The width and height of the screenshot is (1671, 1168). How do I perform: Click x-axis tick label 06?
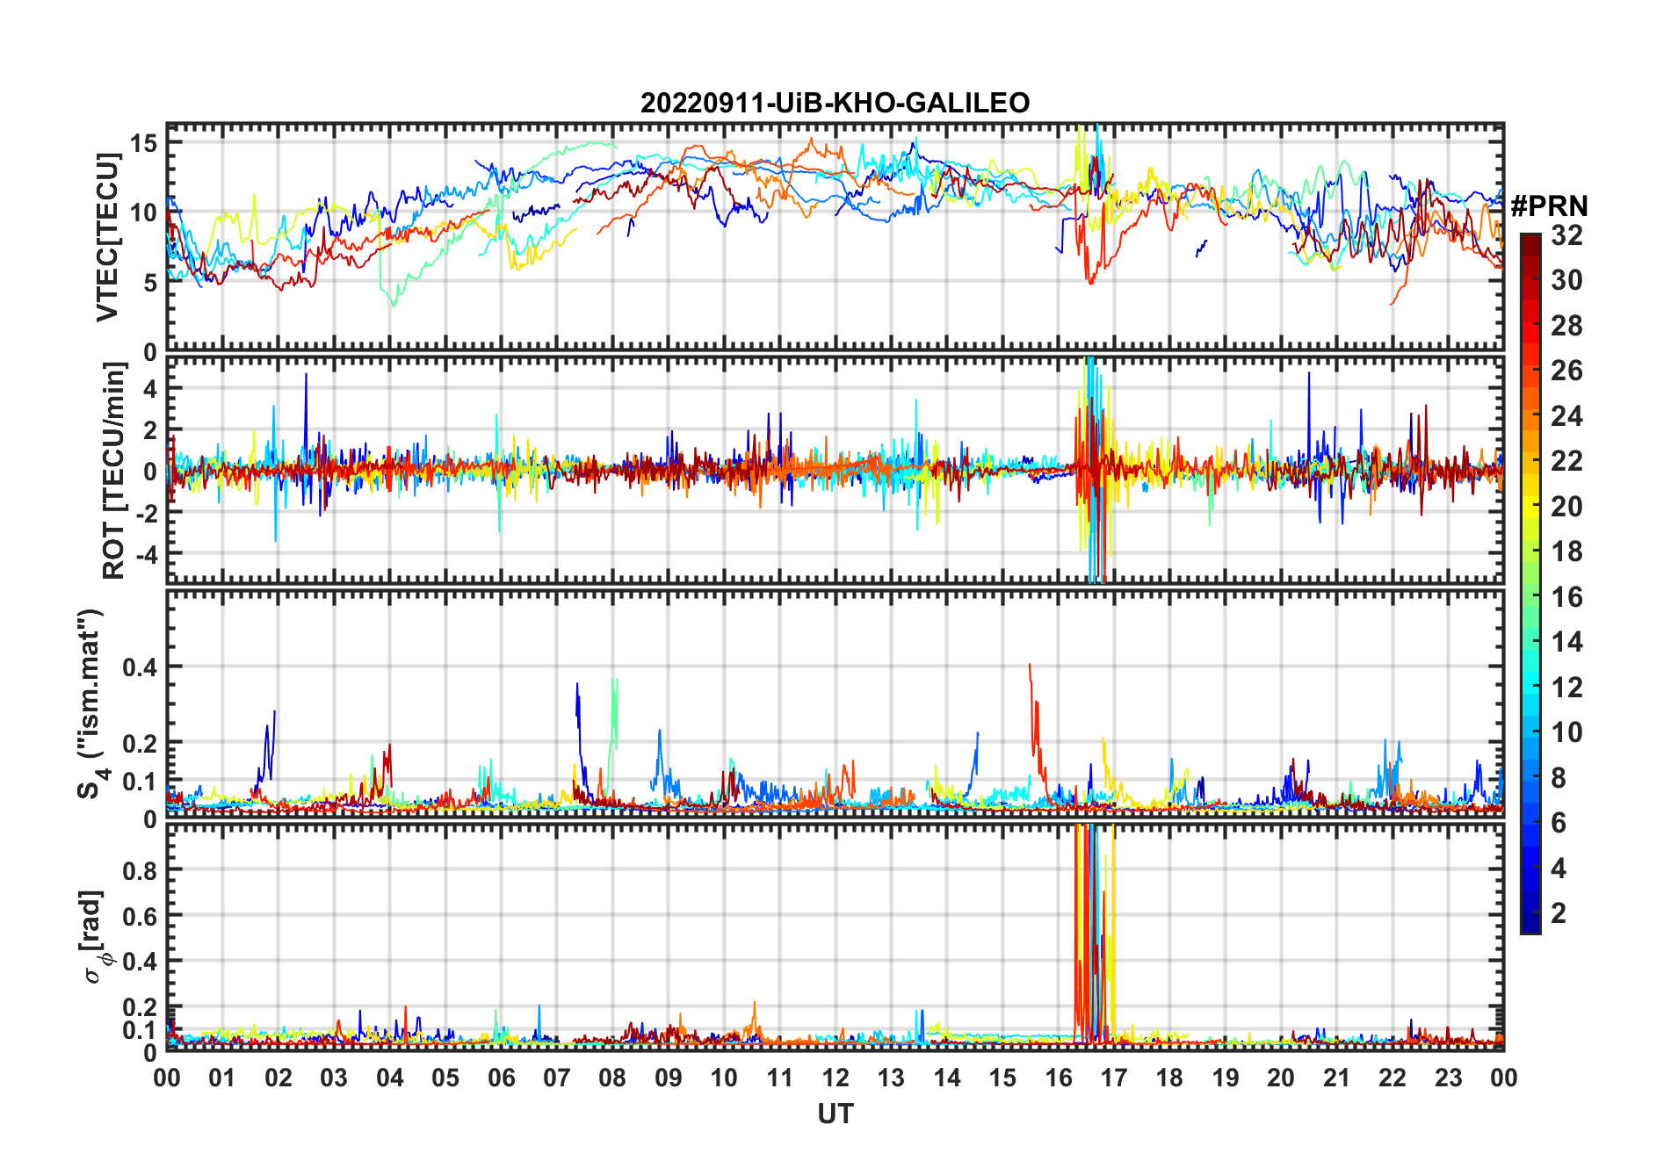[501, 1078]
